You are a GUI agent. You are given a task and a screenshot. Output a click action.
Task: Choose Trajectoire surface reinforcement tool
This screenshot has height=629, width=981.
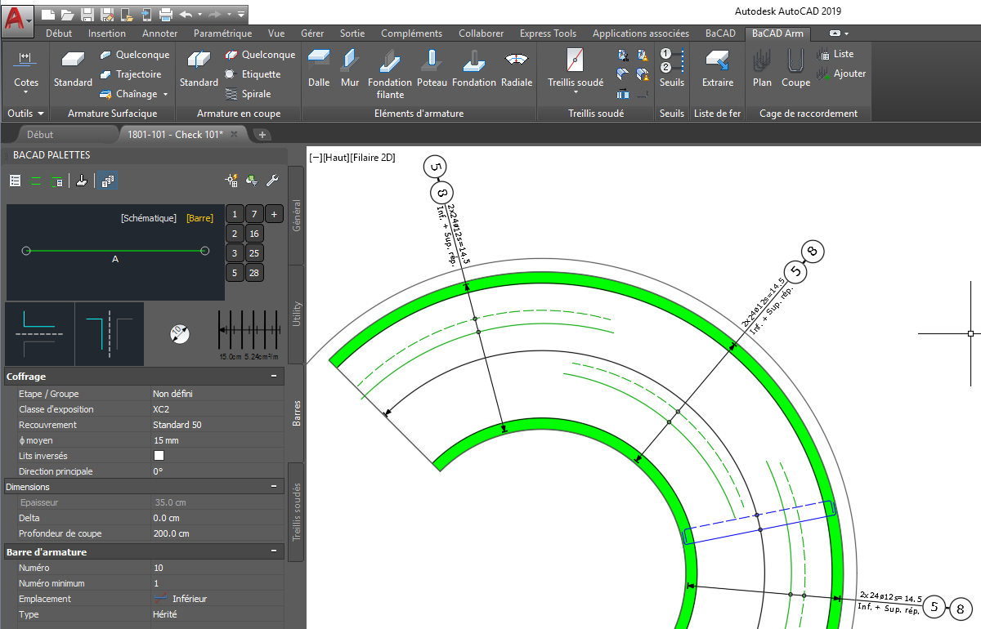point(131,74)
